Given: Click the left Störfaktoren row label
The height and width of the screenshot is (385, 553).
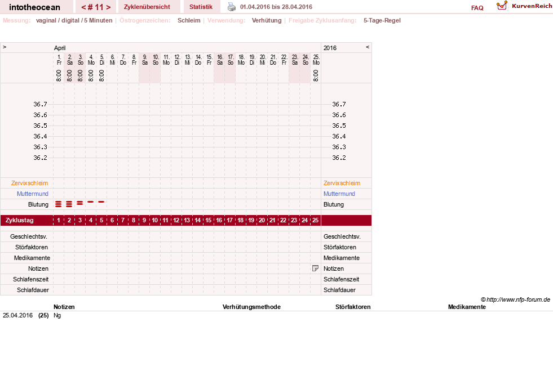Looking at the screenshot, I should pyautogui.click(x=32, y=247).
